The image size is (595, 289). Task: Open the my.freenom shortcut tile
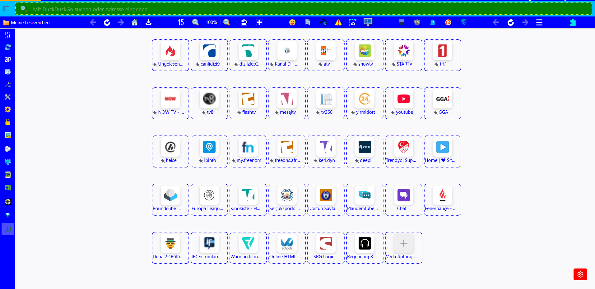pyautogui.click(x=248, y=151)
